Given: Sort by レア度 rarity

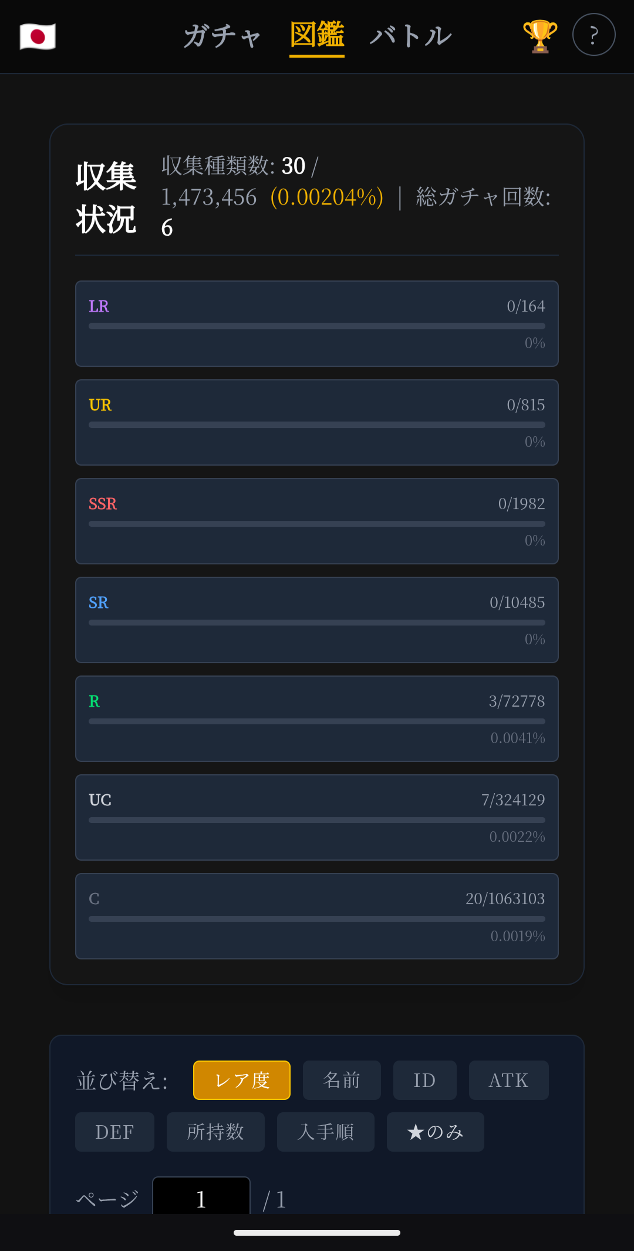Looking at the screenshot, I should [242, 1080].
